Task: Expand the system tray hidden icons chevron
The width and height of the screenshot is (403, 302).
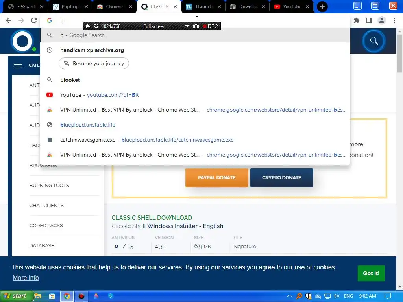Action: tap(289, 296)
